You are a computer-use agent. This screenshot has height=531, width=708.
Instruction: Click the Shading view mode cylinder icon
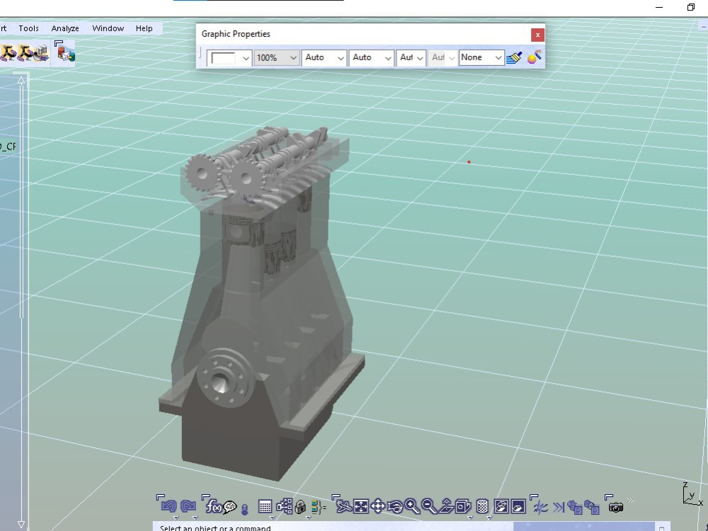(x=482, y=507)
